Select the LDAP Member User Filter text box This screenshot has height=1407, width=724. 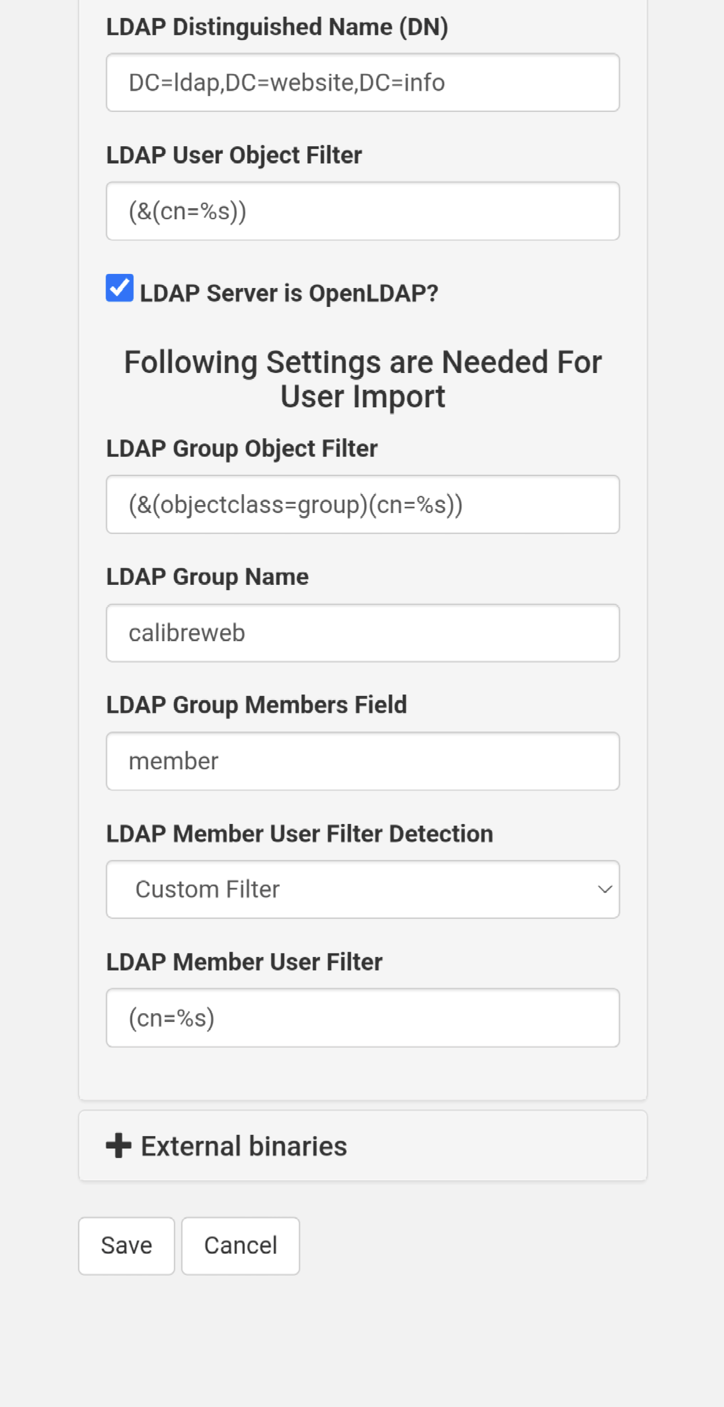coord(362,1018)
